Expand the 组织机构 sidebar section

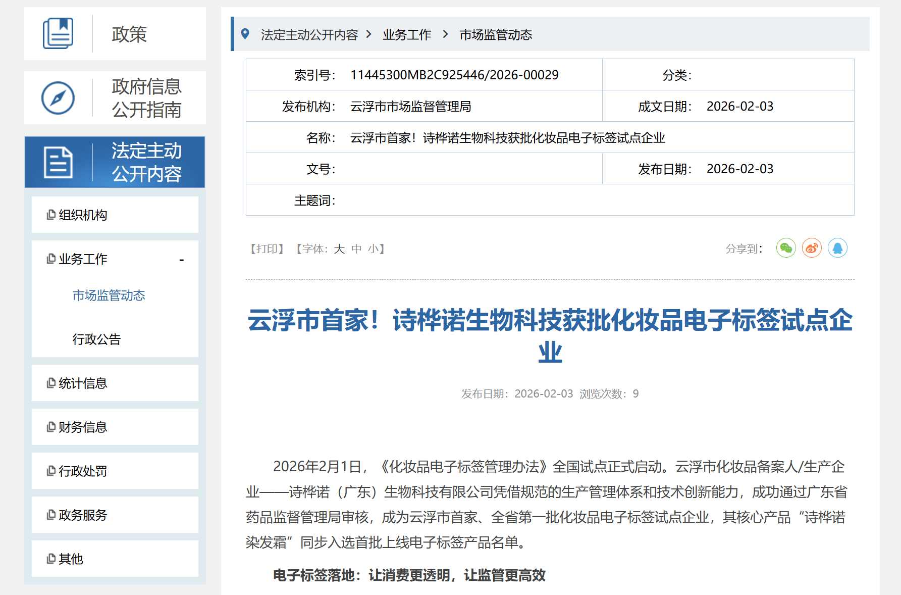[83, 215]
